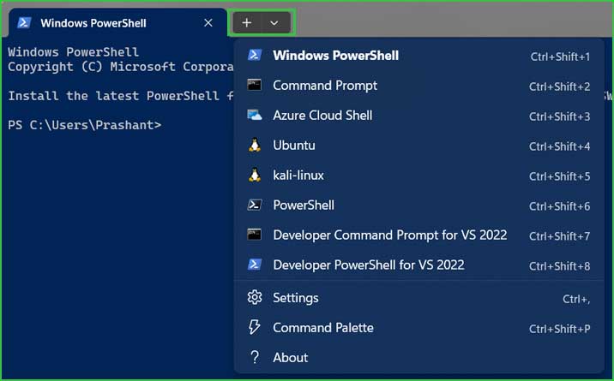Click the Ctrl+Shift+7 shortcut label

pos(560,236)
